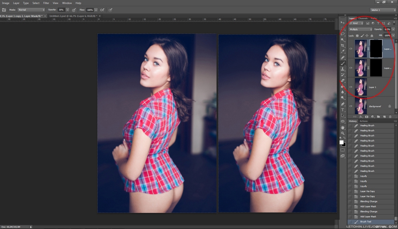
Task: Pick the Eyedropper tool
Action: [x=343, y=51]
